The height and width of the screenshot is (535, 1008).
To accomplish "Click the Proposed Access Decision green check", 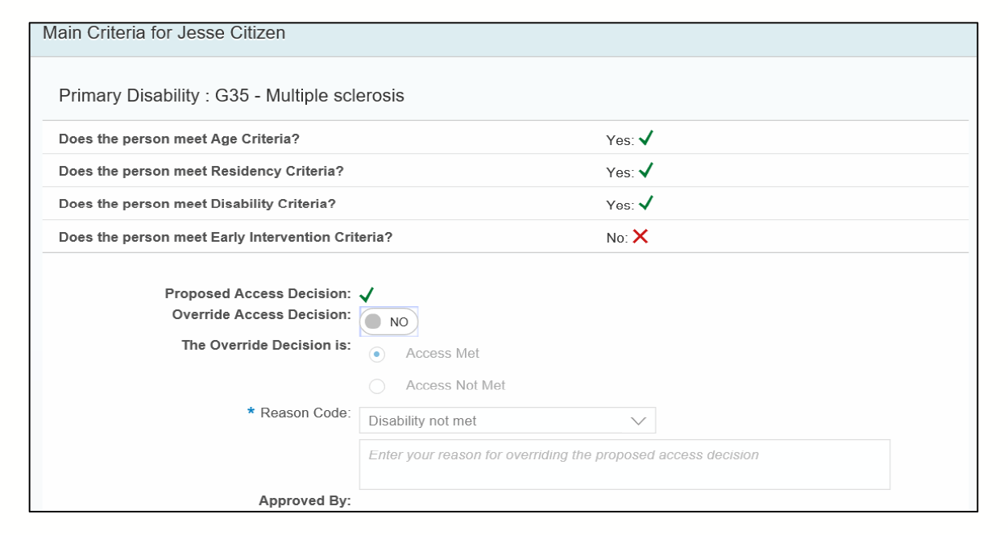I will pyautogui.click(x=367, y=296).
